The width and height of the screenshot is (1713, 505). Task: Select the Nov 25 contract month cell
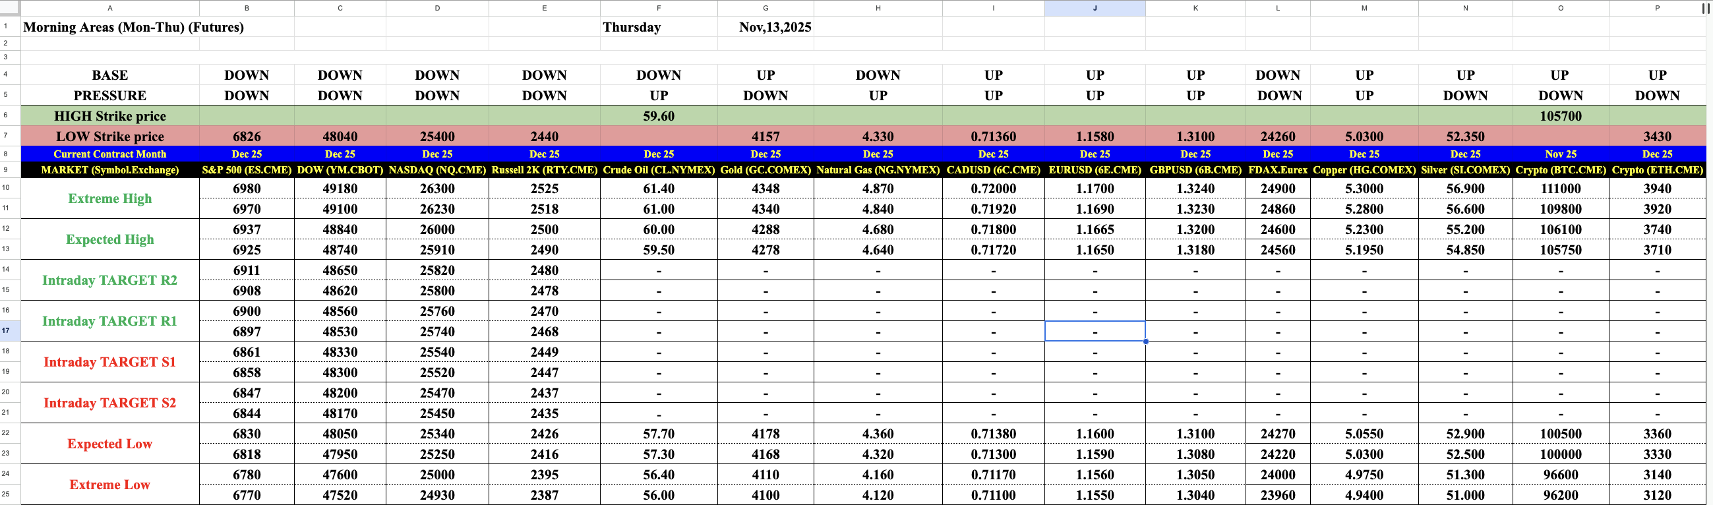click(x=1560, y=154)
